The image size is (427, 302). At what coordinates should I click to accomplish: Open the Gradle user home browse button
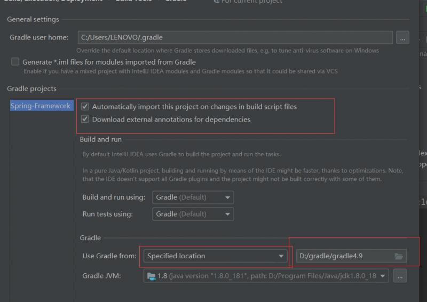402,37
